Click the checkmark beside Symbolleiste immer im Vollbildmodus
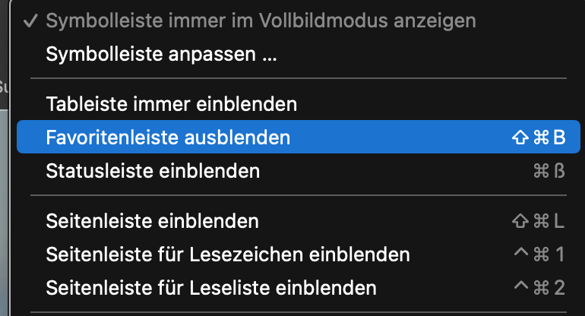This screenshot has height=316, width=585. pos(32,21)
